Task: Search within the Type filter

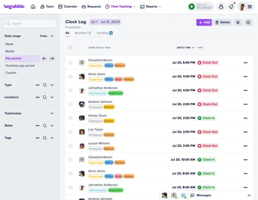Action: (45, 85)
